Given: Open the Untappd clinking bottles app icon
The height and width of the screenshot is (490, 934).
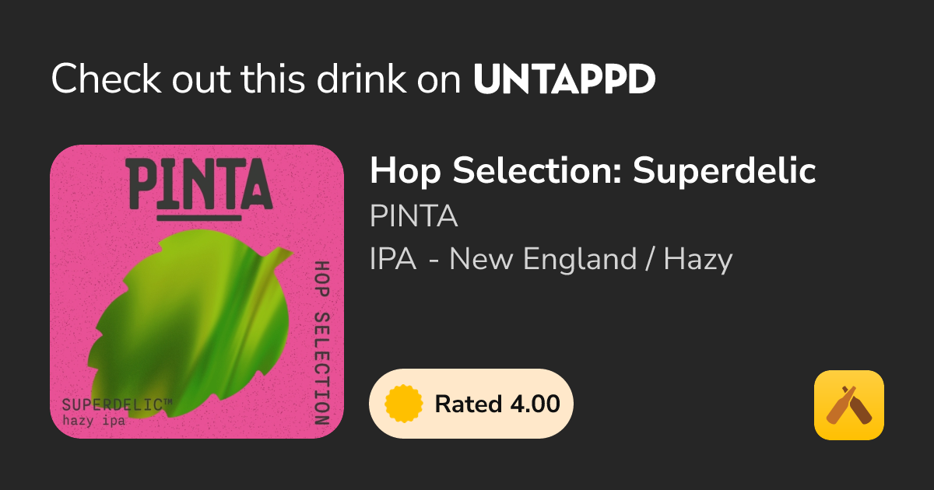Looking at the screenshot, I should point(848,405).
